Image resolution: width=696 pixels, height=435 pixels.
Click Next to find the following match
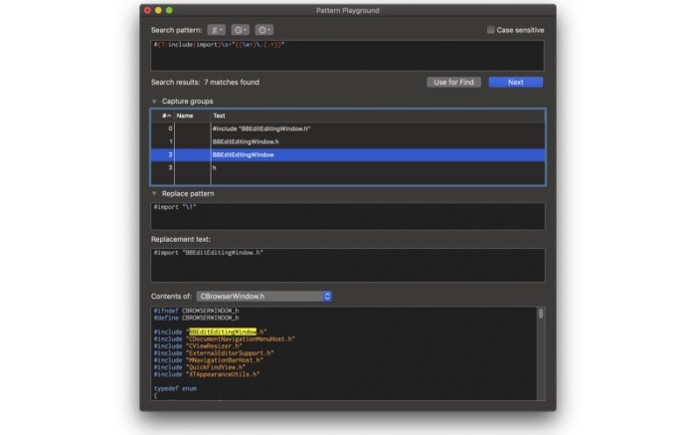pyautogui.click(x=515, y=83)
